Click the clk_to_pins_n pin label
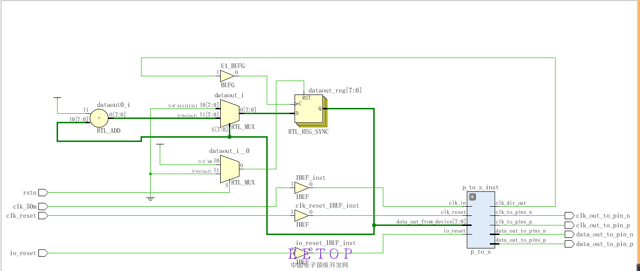 click(513, 212)
